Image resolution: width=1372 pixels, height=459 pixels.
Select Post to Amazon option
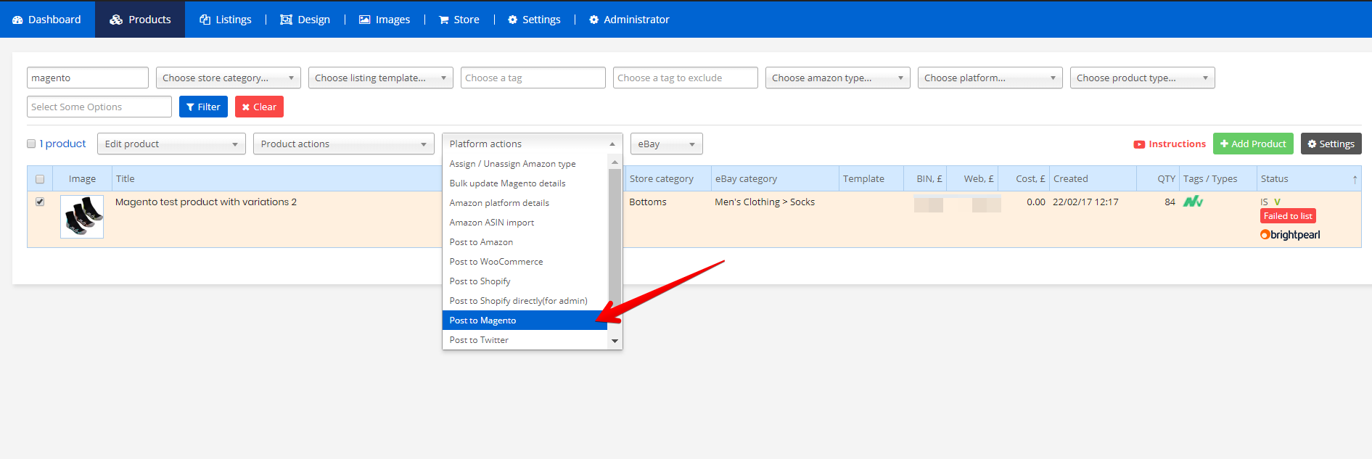point(525,242)
